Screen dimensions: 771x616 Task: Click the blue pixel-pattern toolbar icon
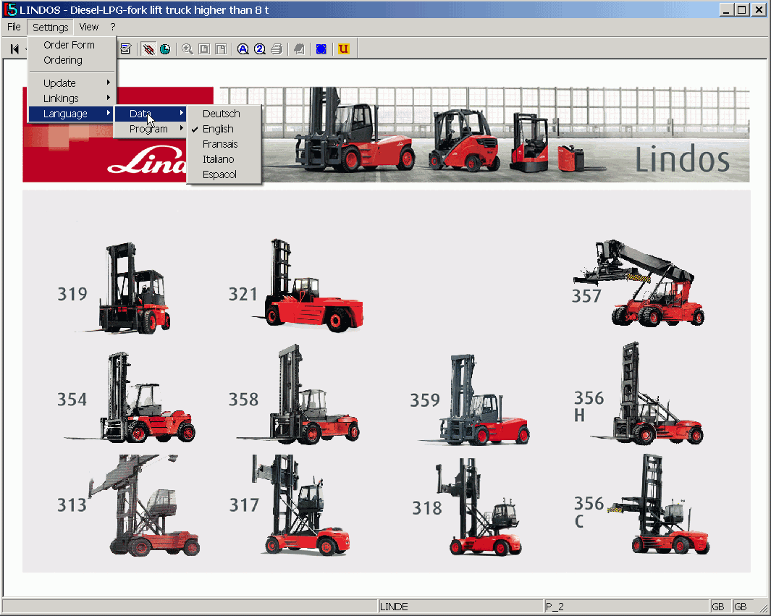[x=321, y=49]
